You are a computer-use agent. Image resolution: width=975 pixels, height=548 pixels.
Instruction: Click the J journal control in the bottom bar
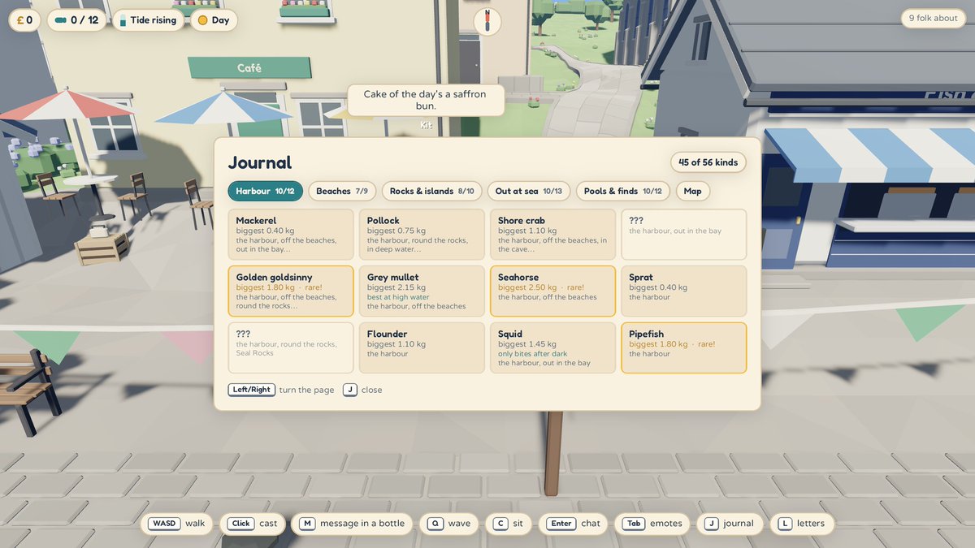click(x=729, y=524)
